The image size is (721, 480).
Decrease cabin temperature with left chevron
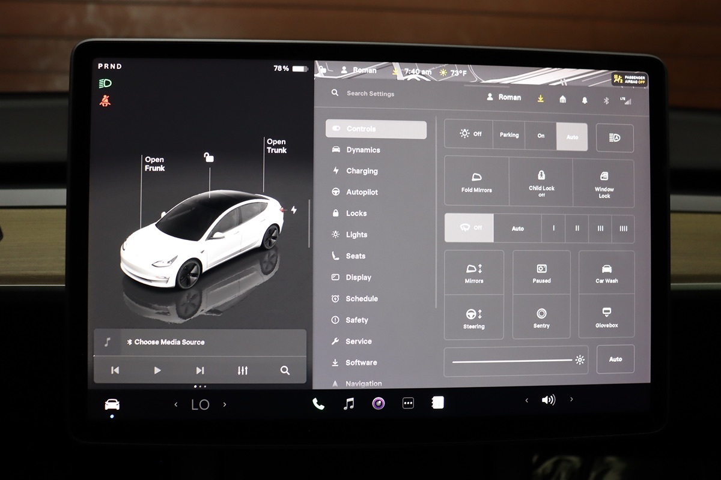click(x=176, y=405)
